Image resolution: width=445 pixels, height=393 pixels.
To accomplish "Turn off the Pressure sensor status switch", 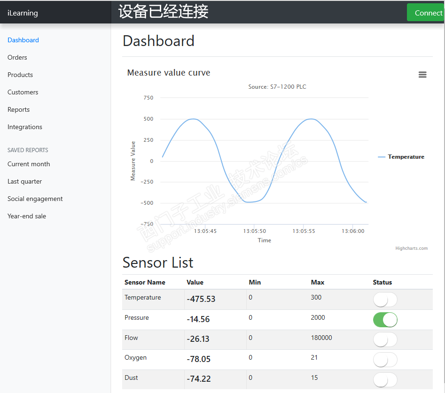I will pos(385,320).
